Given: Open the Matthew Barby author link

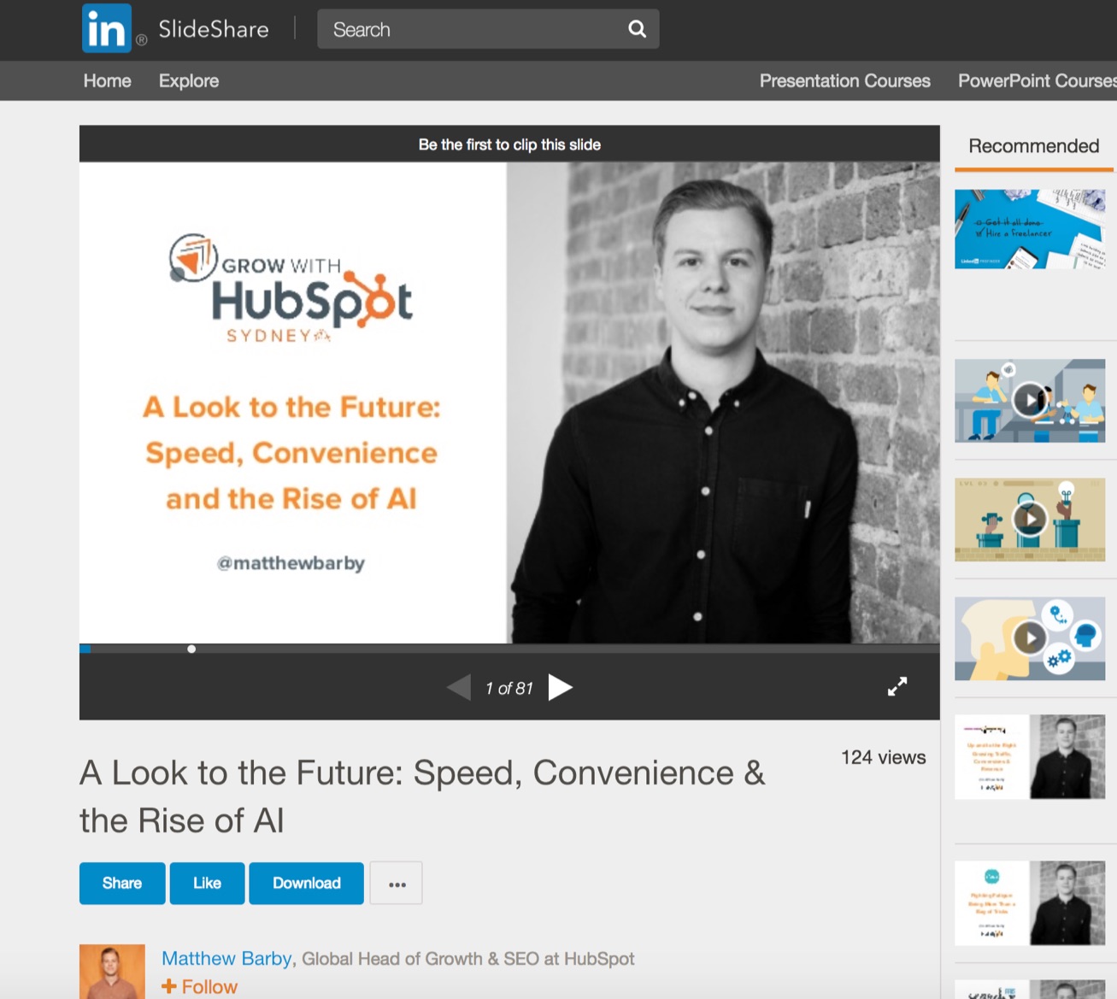Looking at the screenshot, I should 226,959.
